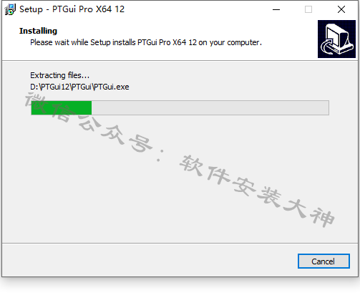The height and width of the screenshot is (298, 360).
Task: Click the empty footer area left of Cancel
Action: [x=149, y=261]
